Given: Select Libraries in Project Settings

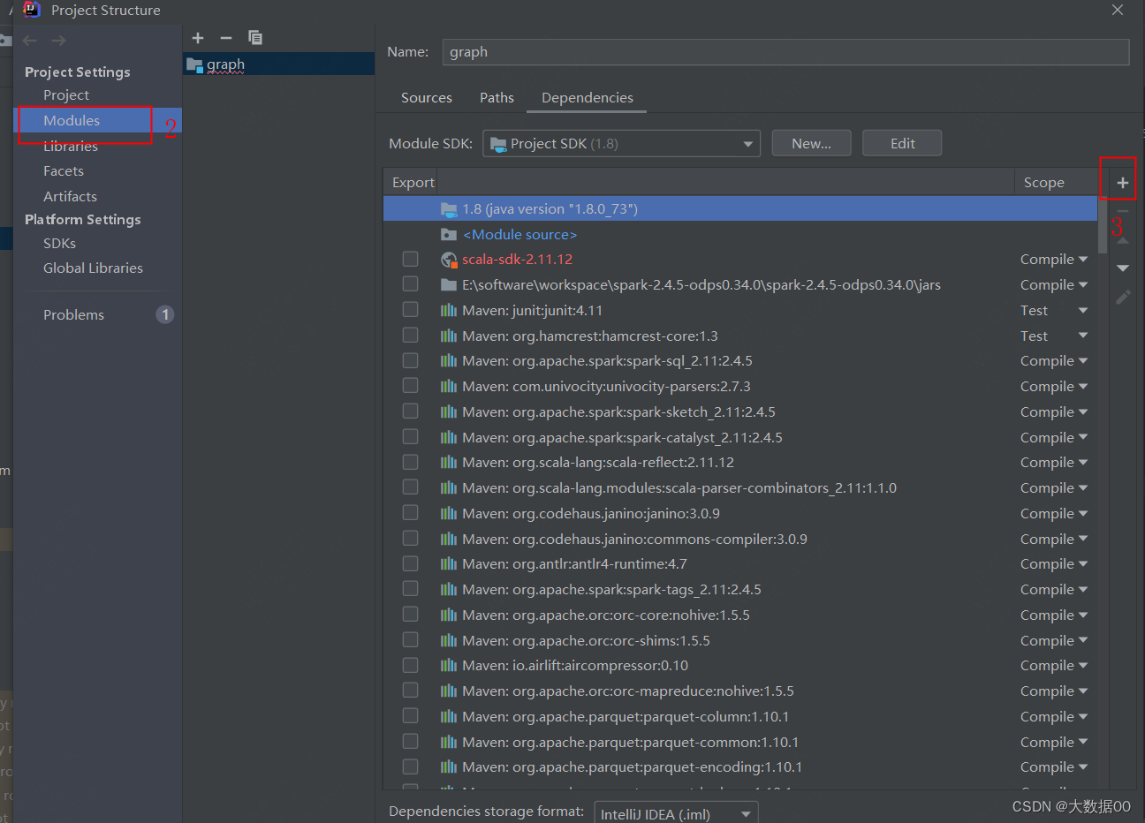Looking at the screenshot, I should pos(71,147).
